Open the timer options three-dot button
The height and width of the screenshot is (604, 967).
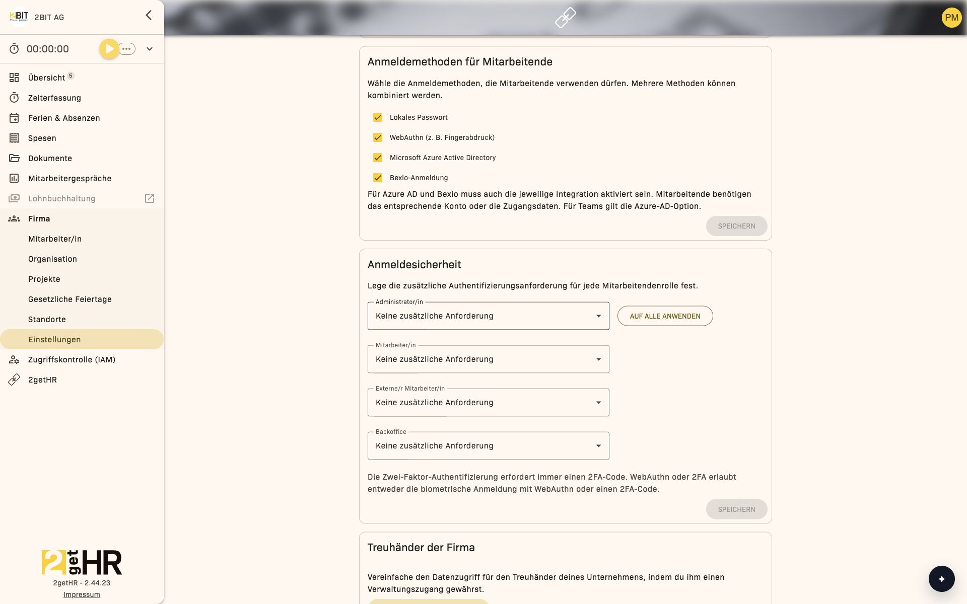127,49
